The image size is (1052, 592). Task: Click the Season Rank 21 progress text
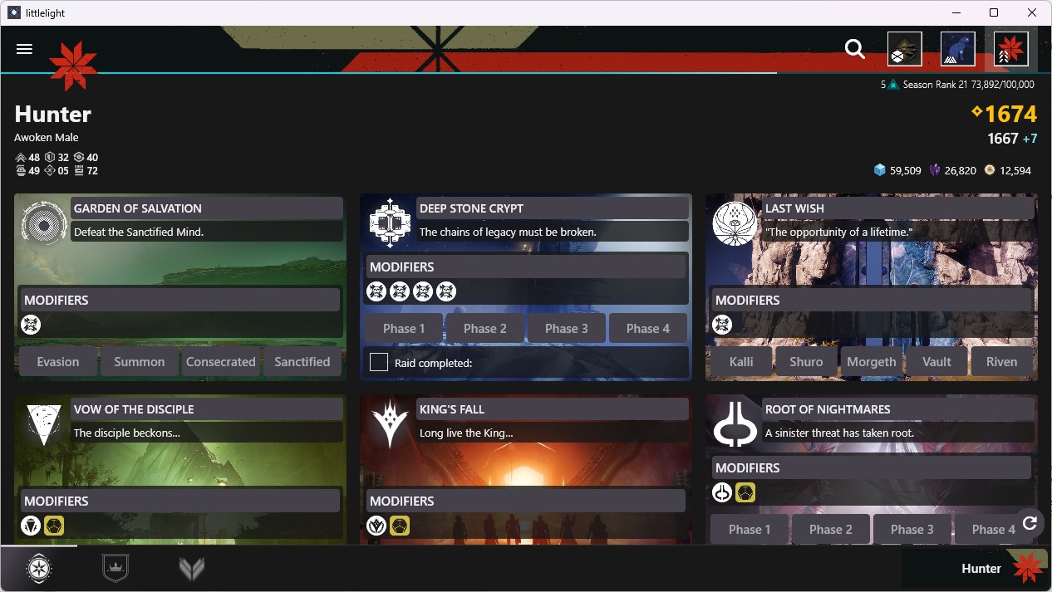(x=969, y=85)
